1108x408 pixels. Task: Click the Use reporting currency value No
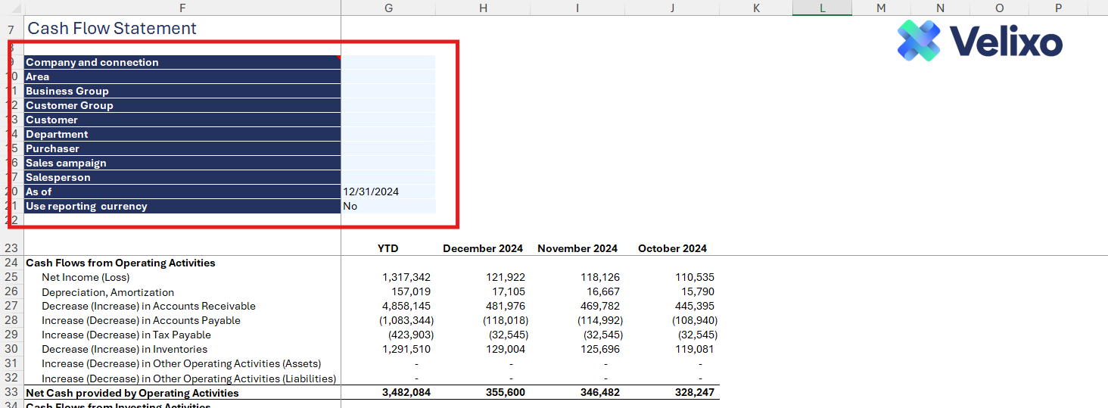(x=387, y=206)
